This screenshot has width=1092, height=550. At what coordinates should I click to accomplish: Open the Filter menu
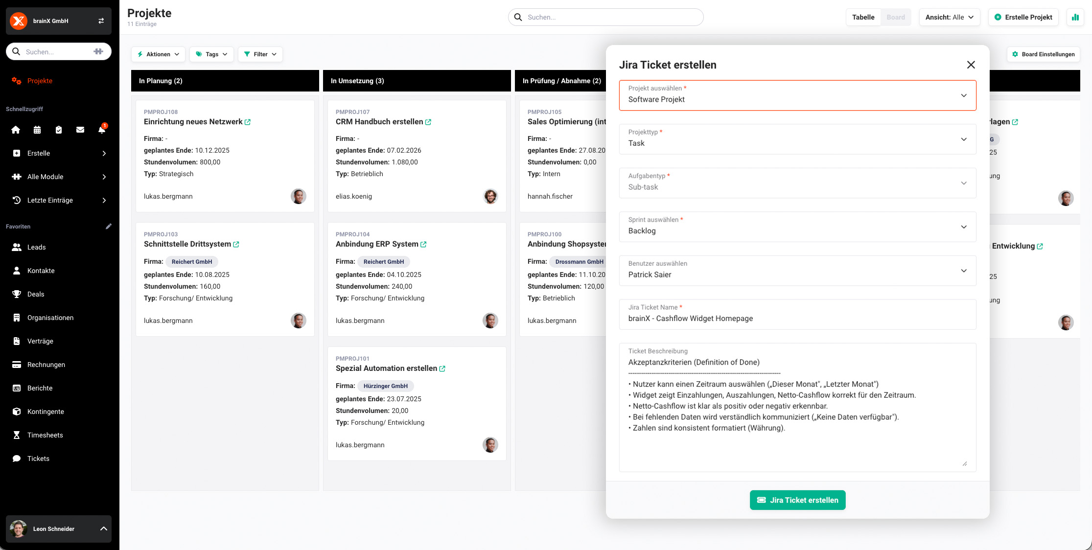click(x=260, y=54)
